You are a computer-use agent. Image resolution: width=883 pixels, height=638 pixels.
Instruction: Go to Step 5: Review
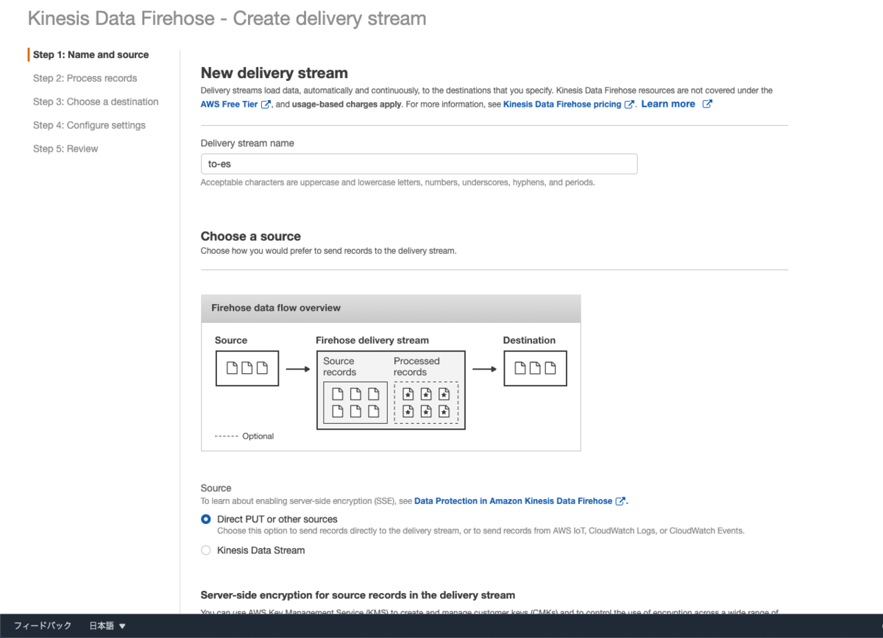tap(65, 149)
